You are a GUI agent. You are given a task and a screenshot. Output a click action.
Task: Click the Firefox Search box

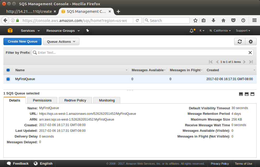tap(167, 21)
